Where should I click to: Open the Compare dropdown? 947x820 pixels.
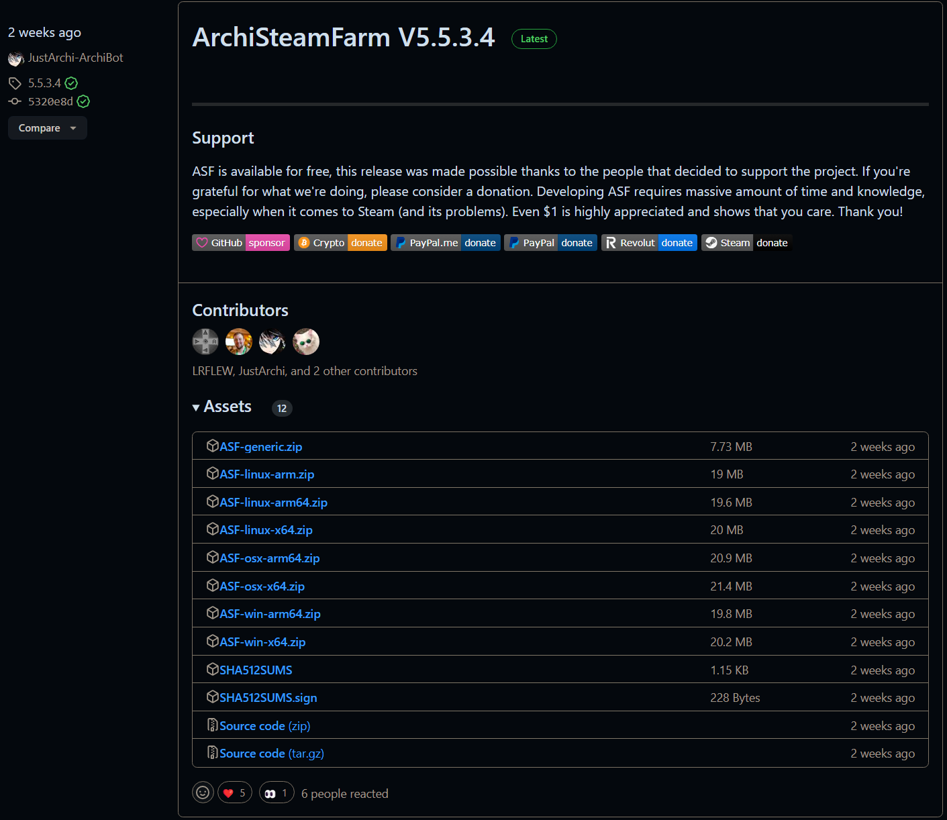48,128
